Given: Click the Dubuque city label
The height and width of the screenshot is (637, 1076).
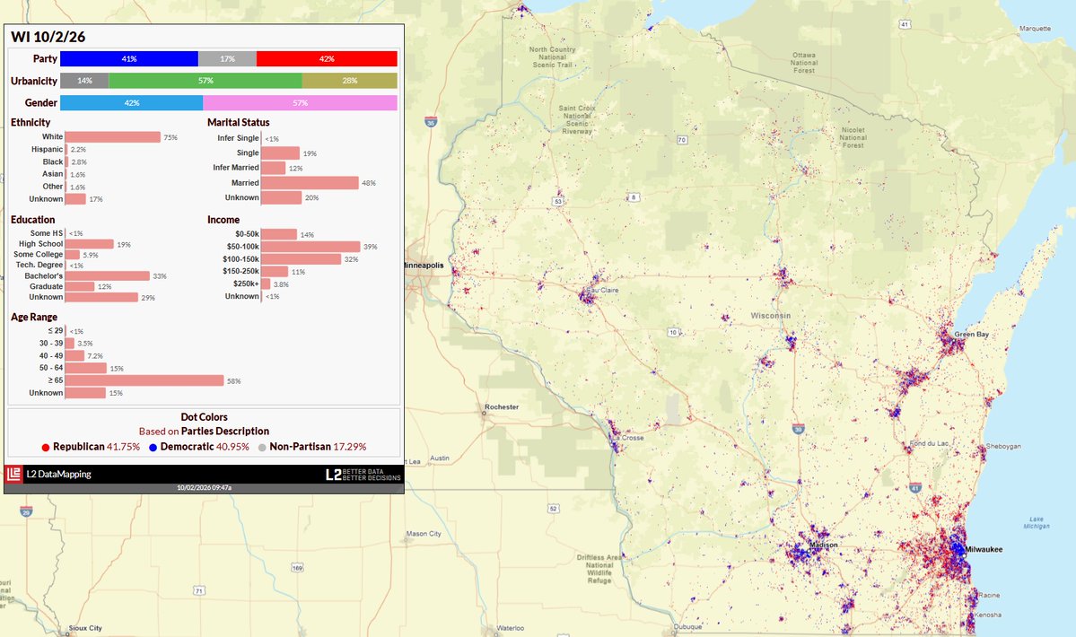Looking at the screenshot, I should (687, 627).
